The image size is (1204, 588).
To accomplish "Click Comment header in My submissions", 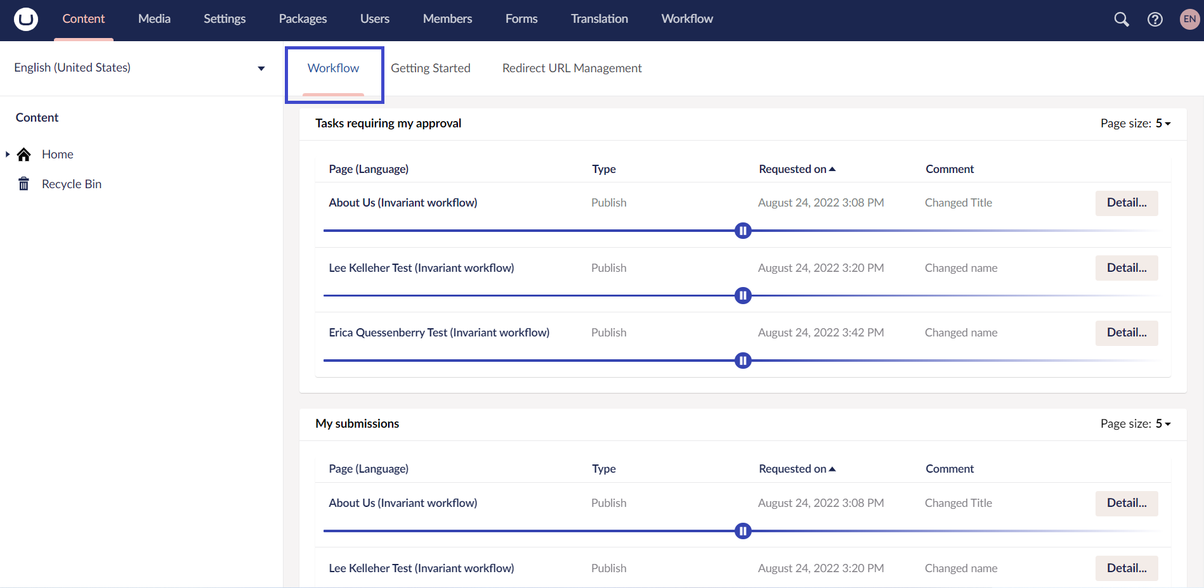I will tap(950, 469).
